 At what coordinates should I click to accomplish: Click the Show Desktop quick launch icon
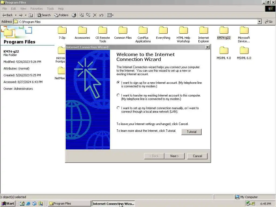[22, 203]
